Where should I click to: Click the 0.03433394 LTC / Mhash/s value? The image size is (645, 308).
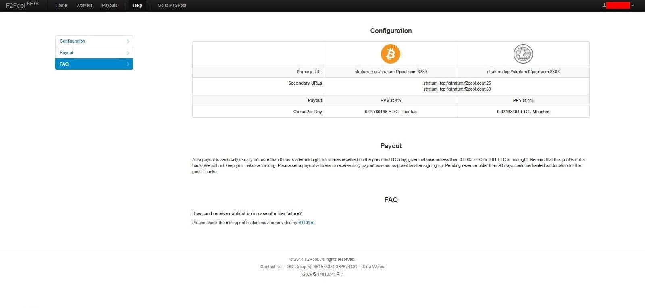click(x=523, y=112)
